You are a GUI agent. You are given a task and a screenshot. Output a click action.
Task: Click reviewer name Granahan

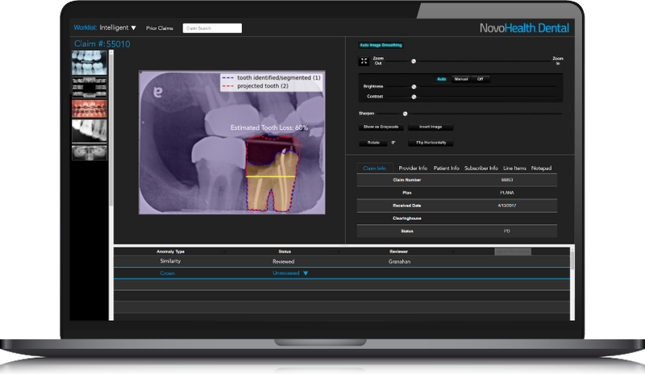pos(399,261)
